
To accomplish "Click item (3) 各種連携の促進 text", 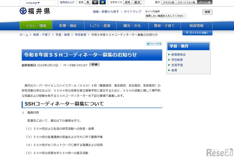I will 64,137.
